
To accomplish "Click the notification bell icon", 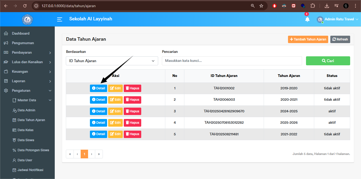I will coord(307,19).
